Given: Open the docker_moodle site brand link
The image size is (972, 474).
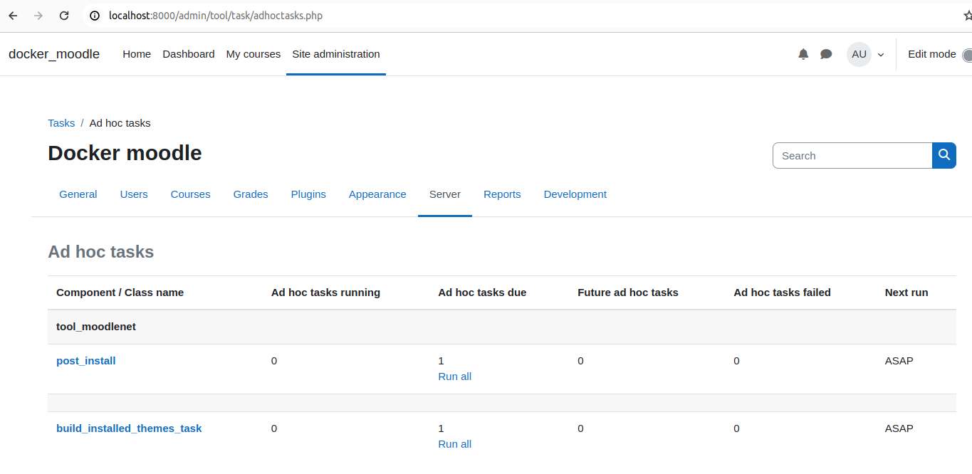Looking at the screenshot, I should (x=54, y=54).
